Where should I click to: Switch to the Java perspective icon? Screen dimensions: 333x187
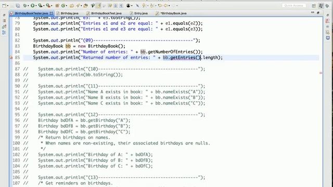(x=321, y=6)
